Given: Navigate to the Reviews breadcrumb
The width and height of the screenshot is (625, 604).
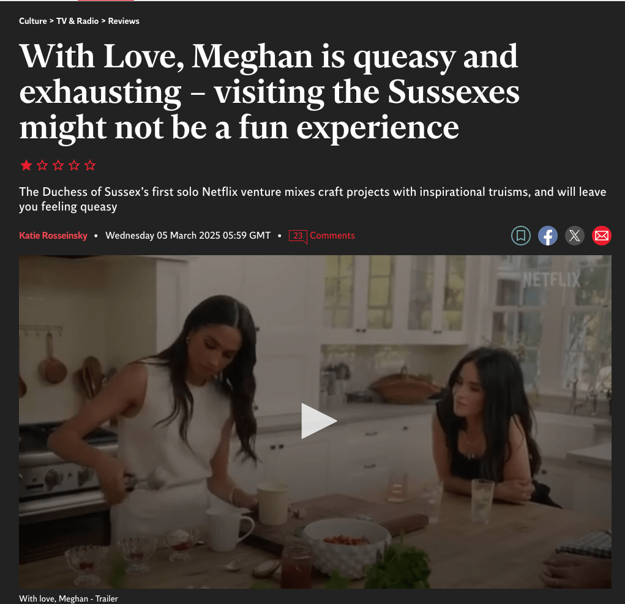Looking at the screenshot, I should click(124, 21).
